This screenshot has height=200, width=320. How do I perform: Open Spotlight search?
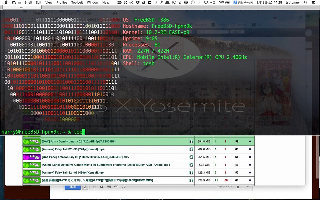click(x=306, y=2)
